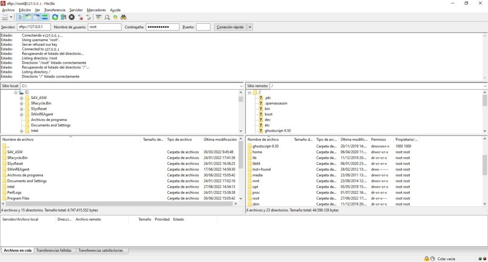
Task: Select the sbin folder in remote list
Action: point(256,204)
